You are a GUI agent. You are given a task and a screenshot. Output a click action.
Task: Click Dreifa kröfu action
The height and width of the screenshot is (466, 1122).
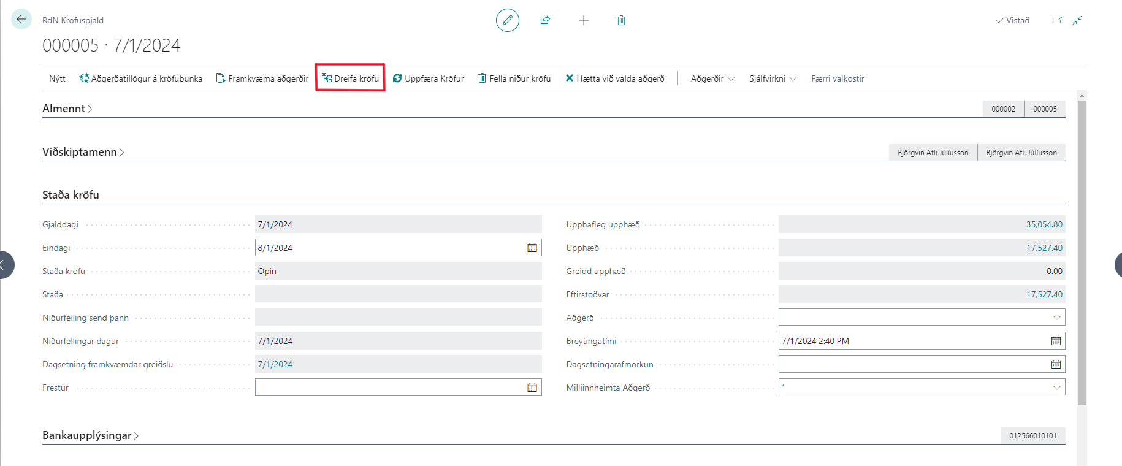tap(350, 78)
